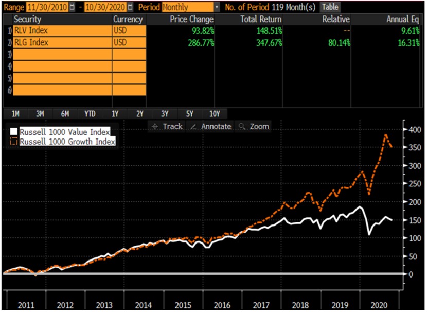Activate the Track crosshair tool
Image resolution: width=427 pixels, height=312 pixels.
tap(167, 126)
